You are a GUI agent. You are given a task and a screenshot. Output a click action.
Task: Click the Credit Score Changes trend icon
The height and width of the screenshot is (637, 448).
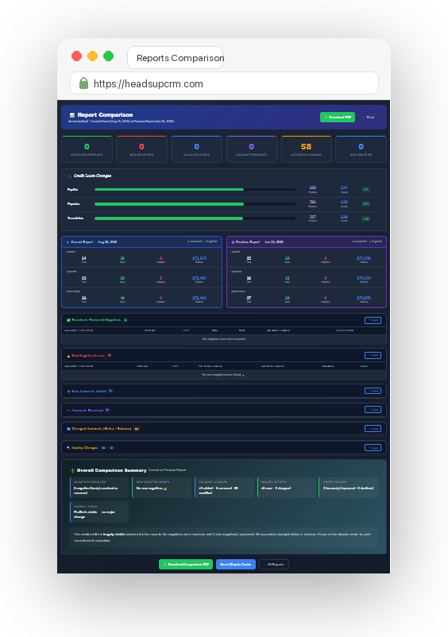point(70,176)
